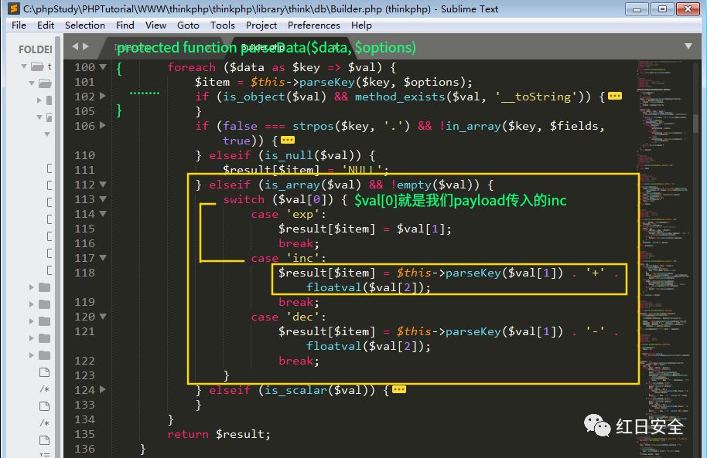The height and width of the screenshot is (458, 707).
Task: Open the Edit menu
Action: (x=46, y=25)
